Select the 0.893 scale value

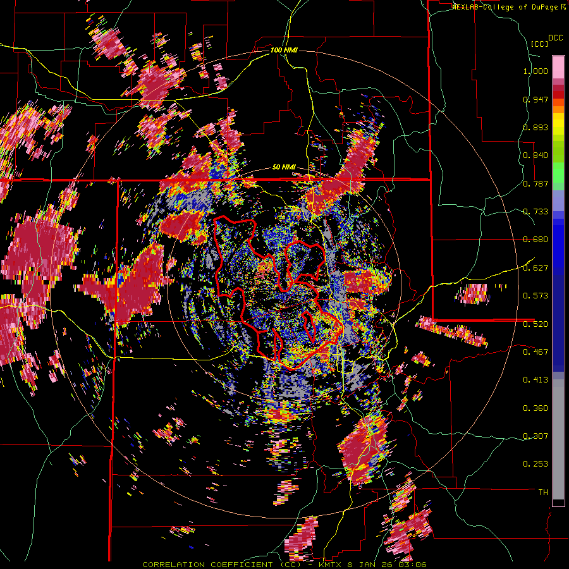535,127
